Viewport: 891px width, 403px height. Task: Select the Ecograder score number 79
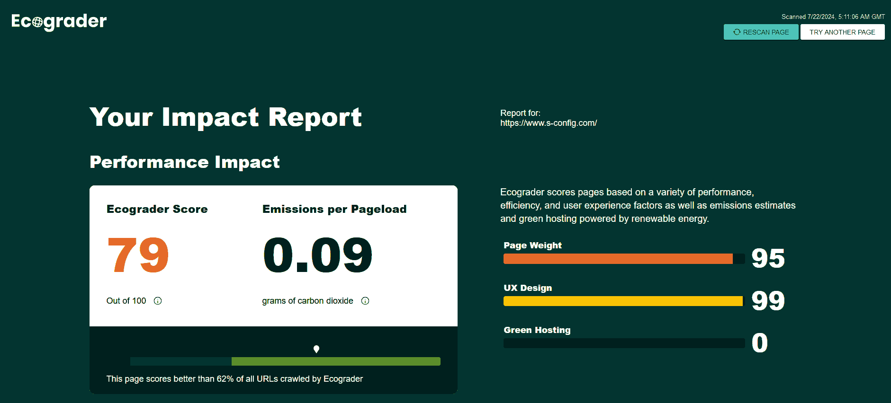click(138, 255)
